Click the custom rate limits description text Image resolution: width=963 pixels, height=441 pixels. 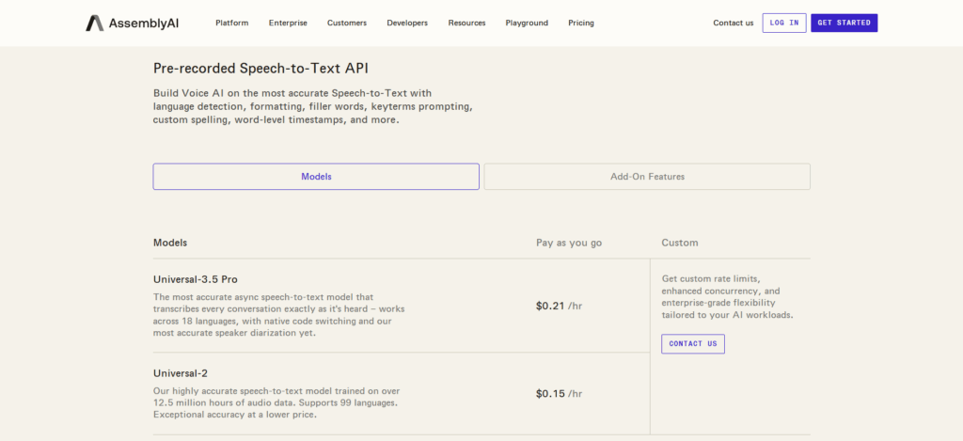727,296
